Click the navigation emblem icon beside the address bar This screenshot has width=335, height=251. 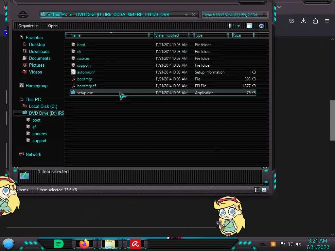click(23, 14)
